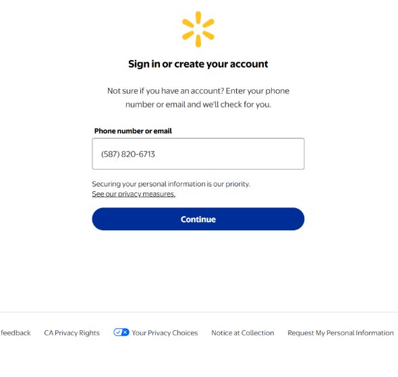398x377 pixels.
Task: Open the CA Privacy Rights link
Action: click(x=72, y=333)
